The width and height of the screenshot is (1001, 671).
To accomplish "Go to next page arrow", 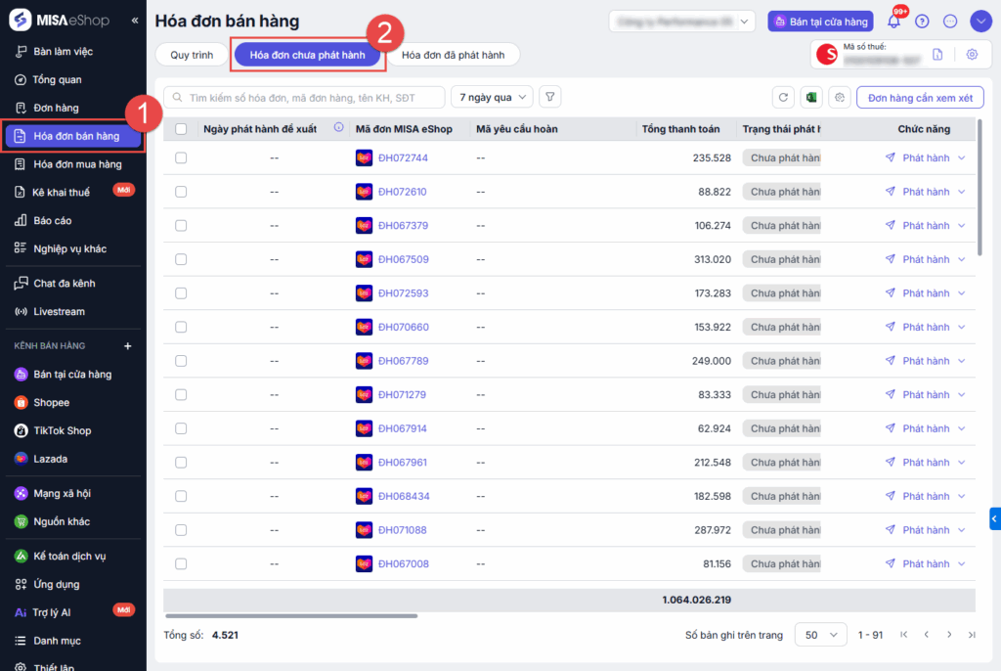I will coord(949,635).
